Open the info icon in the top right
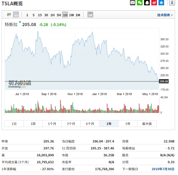The height and width of the screenshot is (175, 178). coord(172,2)
